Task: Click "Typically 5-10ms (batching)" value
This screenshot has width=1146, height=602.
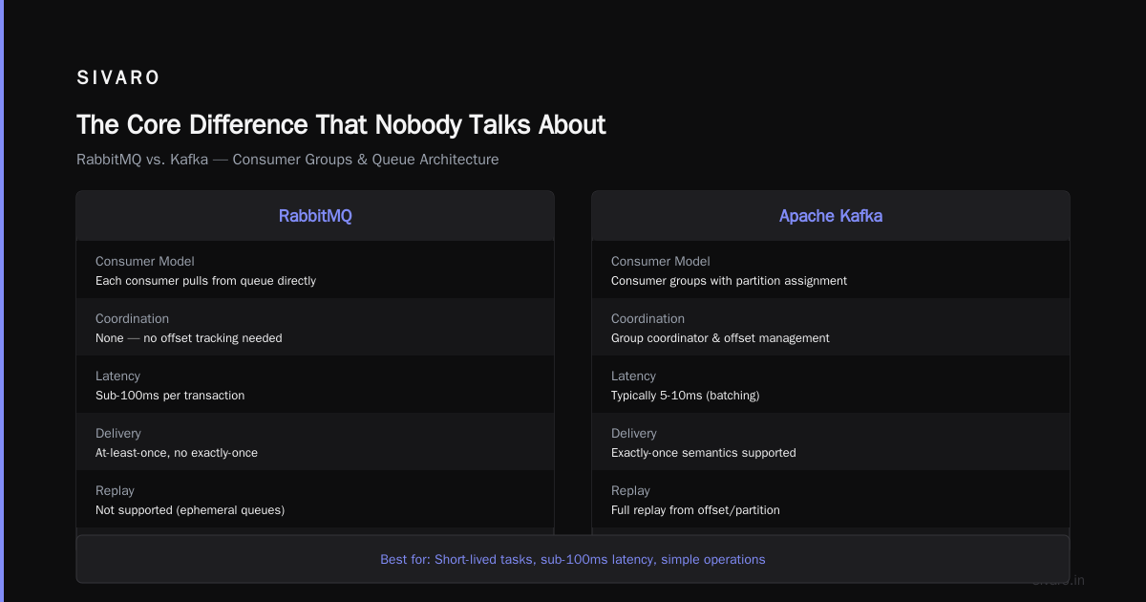Action: tap(685, 396)
